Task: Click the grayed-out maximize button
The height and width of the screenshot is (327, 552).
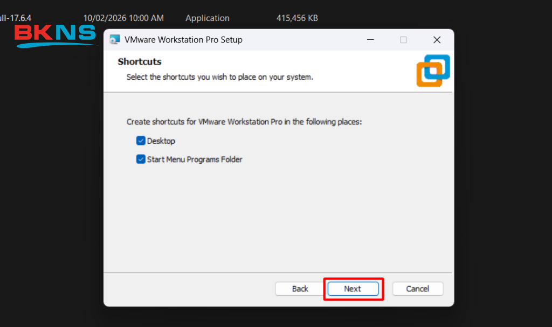Action: [x=403, y=40]
